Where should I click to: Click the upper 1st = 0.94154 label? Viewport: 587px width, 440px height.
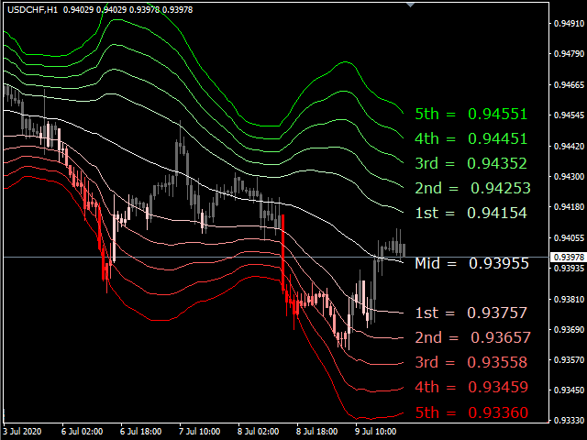471,214
